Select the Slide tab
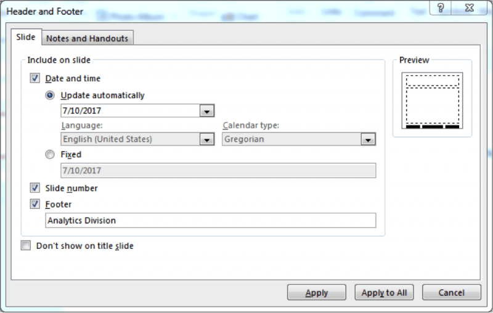 click(x=26, y=38)
